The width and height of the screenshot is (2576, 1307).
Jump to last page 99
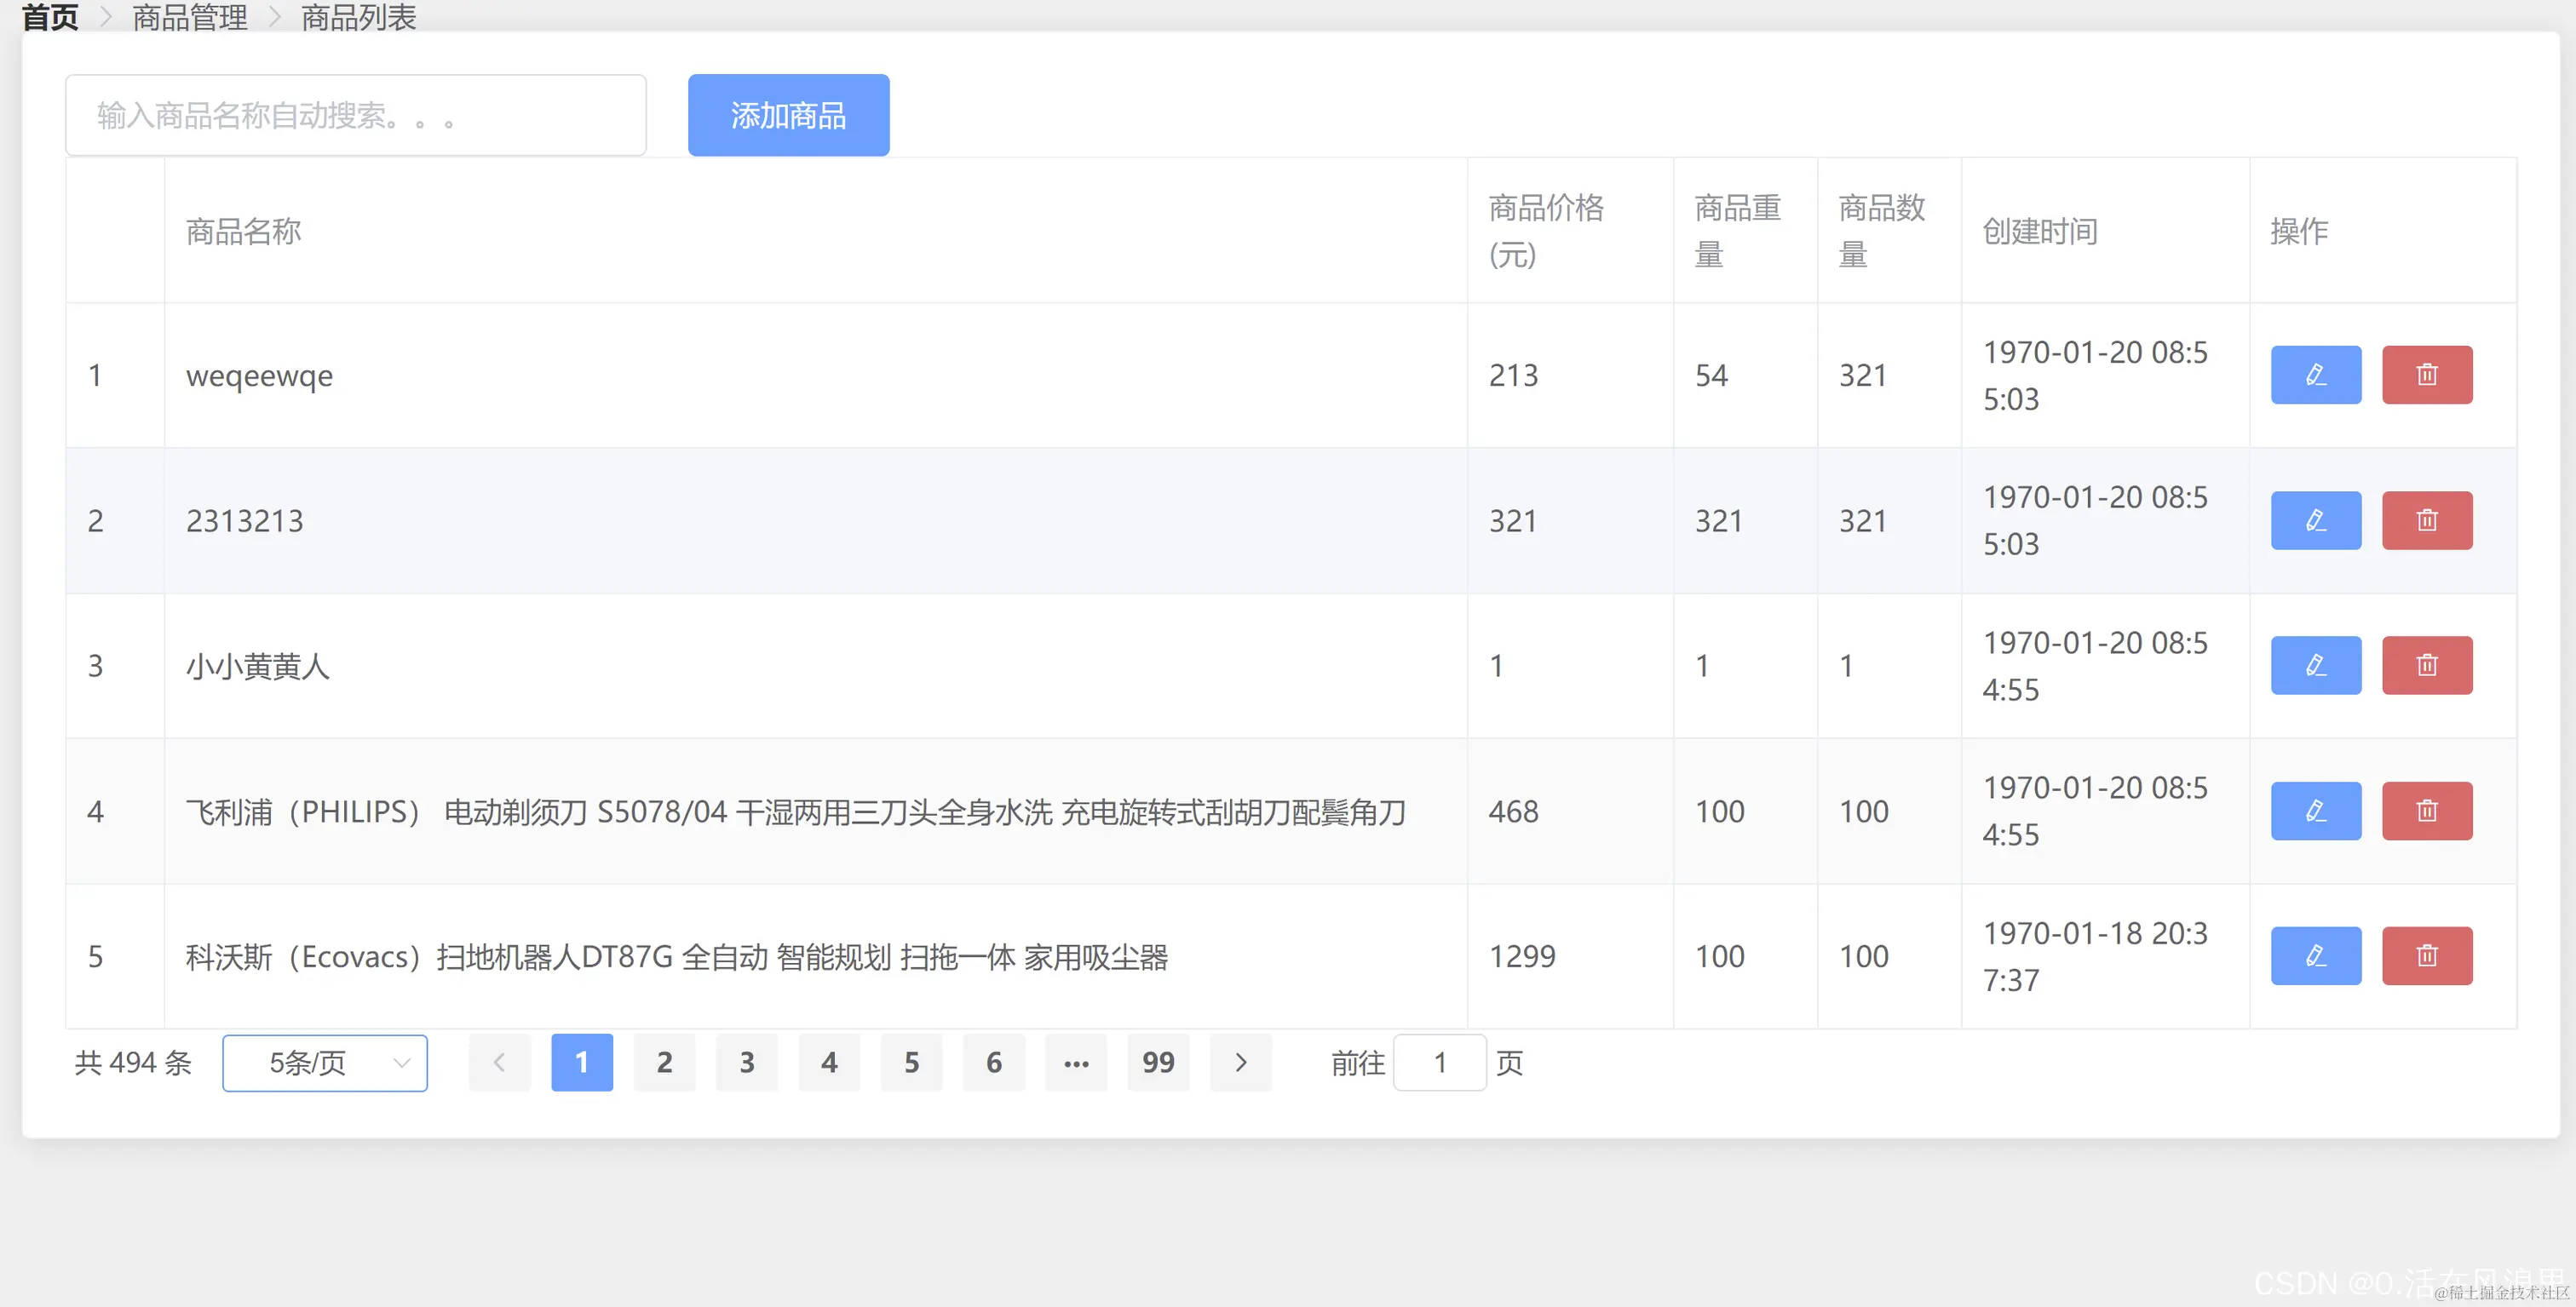(x=1158, y=1062)
